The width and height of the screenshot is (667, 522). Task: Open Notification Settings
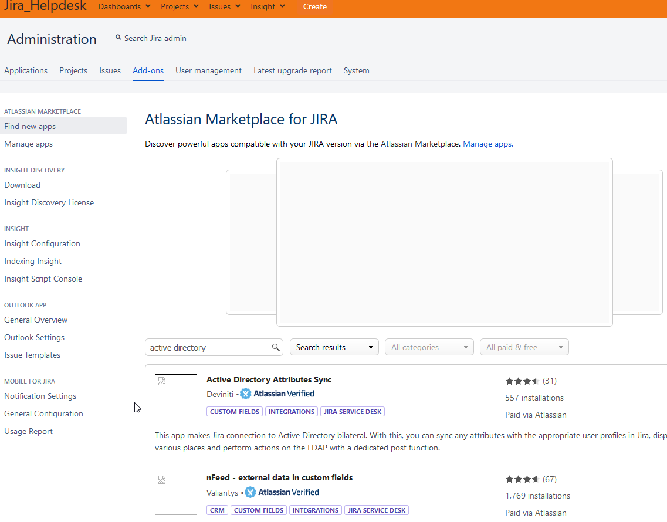click(x=40, y=396)
